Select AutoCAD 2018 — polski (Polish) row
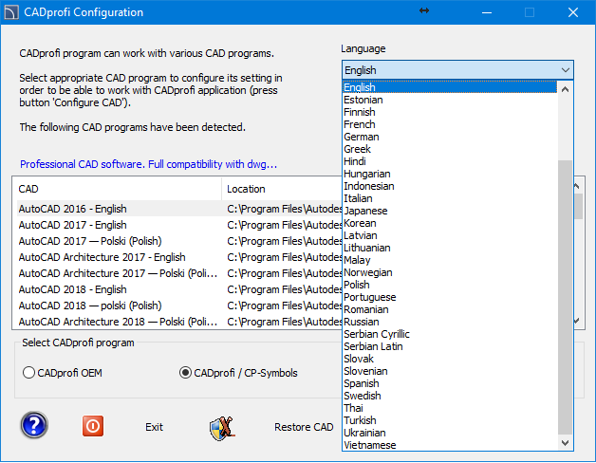 (x=178, y=306)
